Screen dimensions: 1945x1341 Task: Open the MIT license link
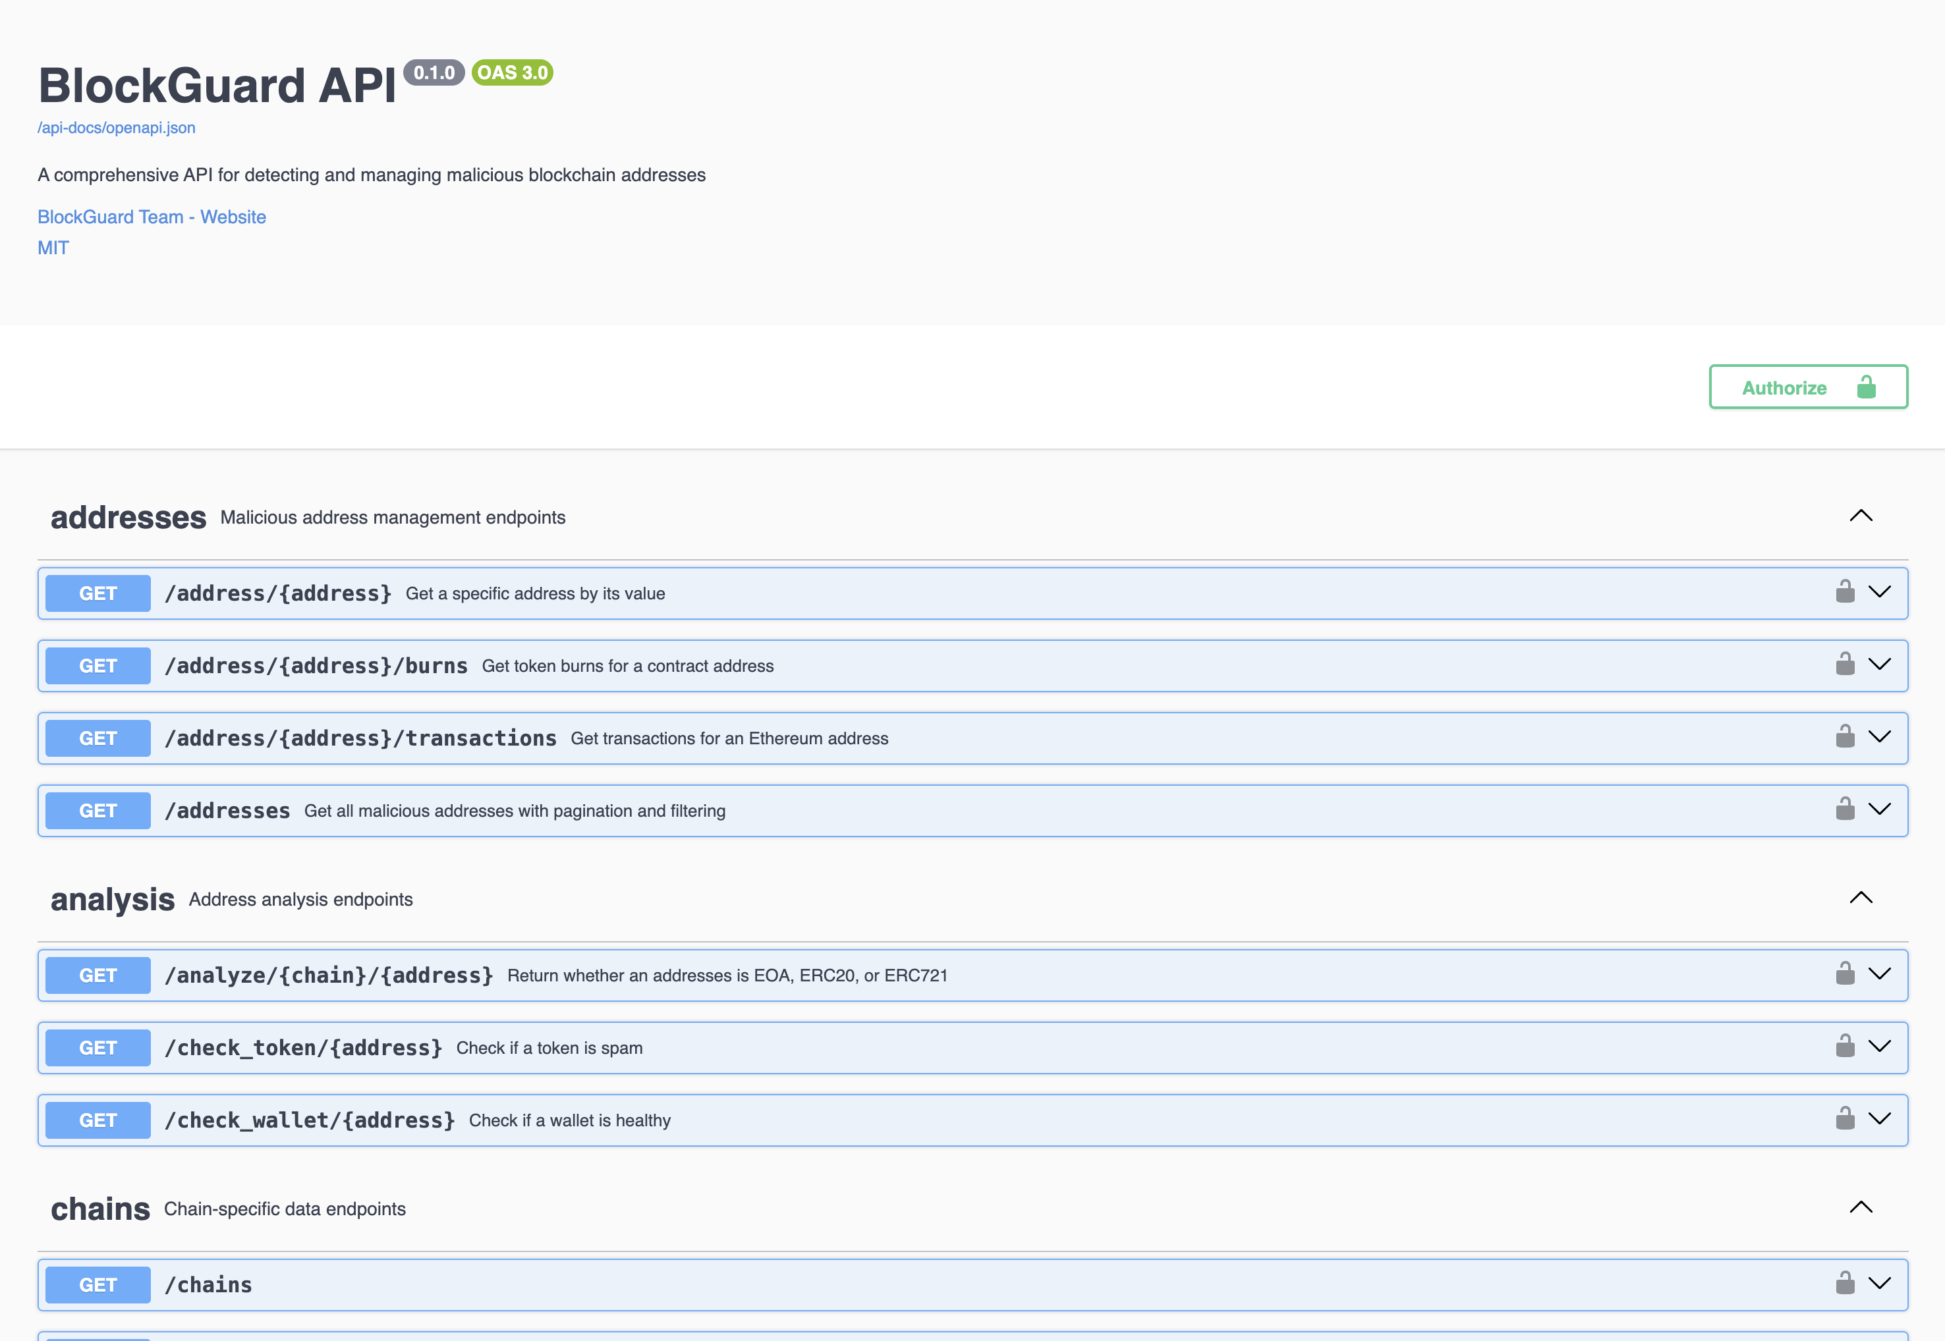[x=53, y=247]
